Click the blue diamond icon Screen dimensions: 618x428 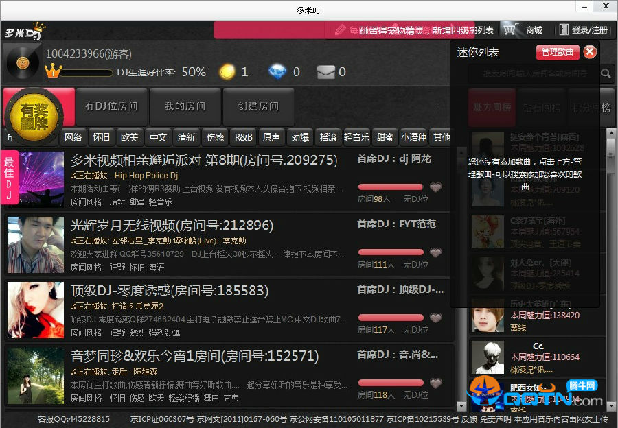[277, 71]
